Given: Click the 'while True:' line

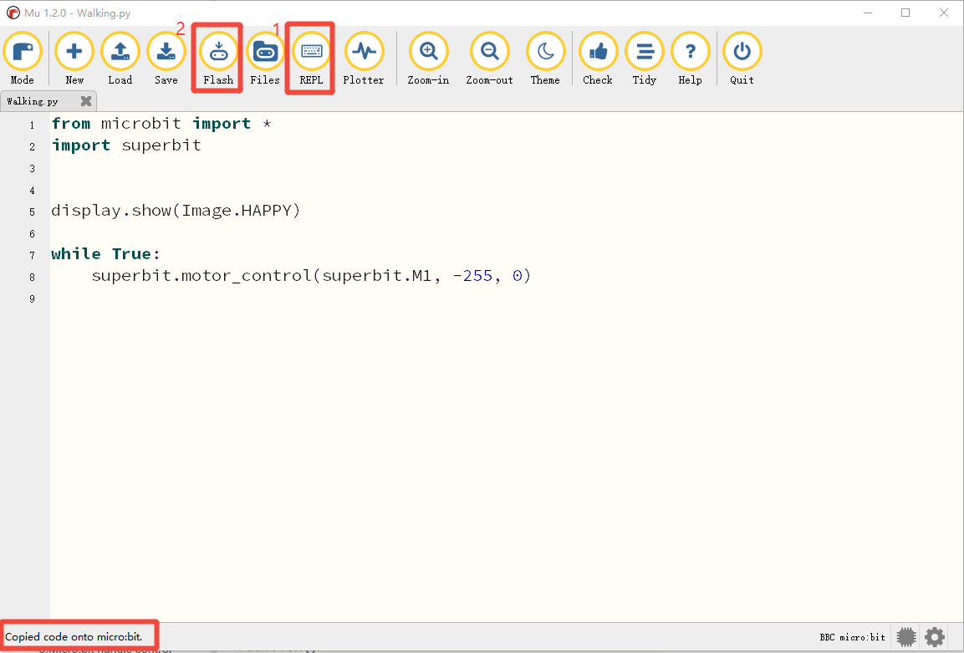Looking at the screenshot, I should coord(105,254).
